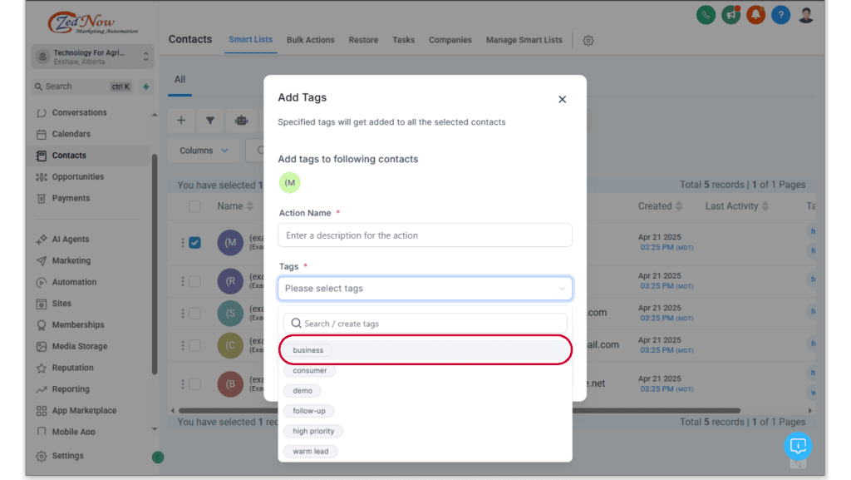Open the notifications bell icon

pos(755,14)
